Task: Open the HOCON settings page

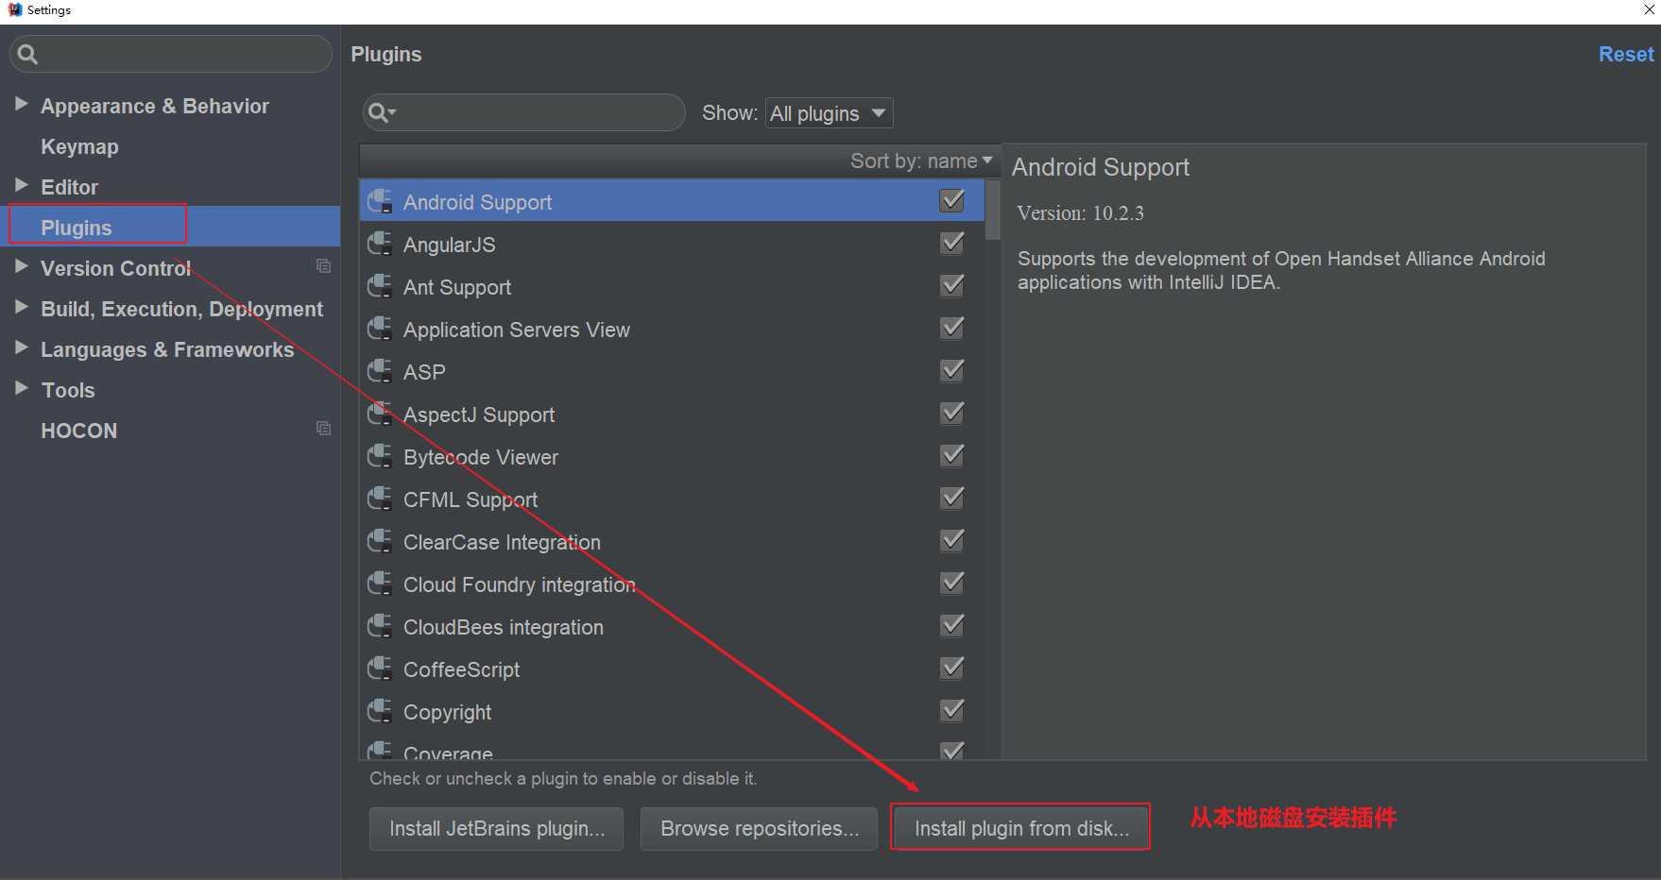Action: tap(79, 431)
